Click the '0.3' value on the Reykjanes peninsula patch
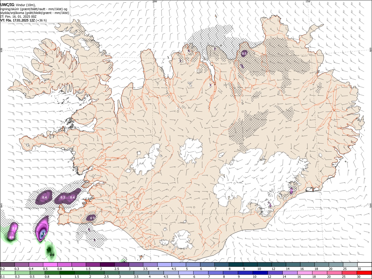Image resolution: width=372 pixels, height=279 pixels. pos(92,218)
